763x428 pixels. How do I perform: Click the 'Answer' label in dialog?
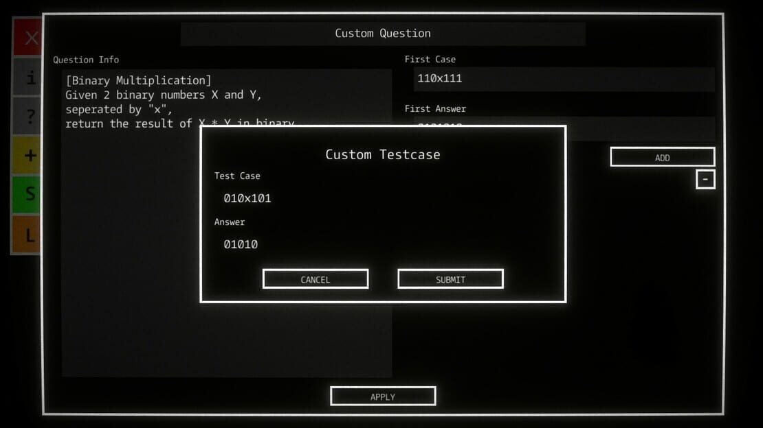click(x=230, y=222)
